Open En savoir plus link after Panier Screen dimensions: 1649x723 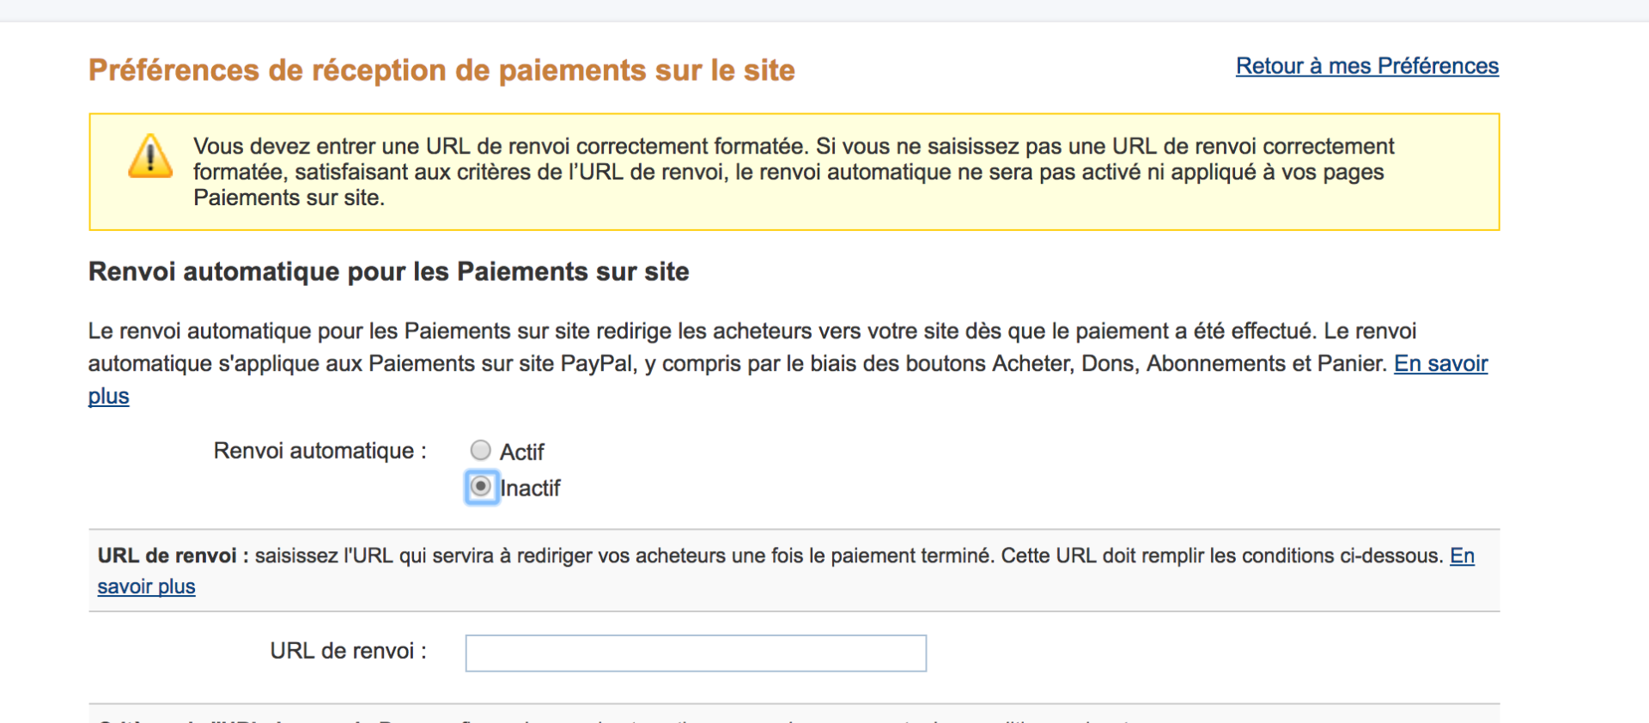click(1440, 364)
